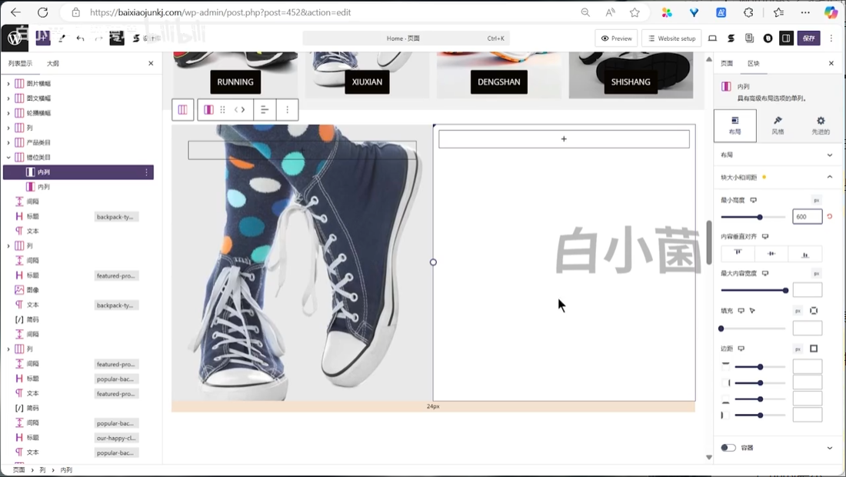The width and height of the screenshot is (846, 477).
Task: Open the 风格 style tab
Action: click(778, 125)
